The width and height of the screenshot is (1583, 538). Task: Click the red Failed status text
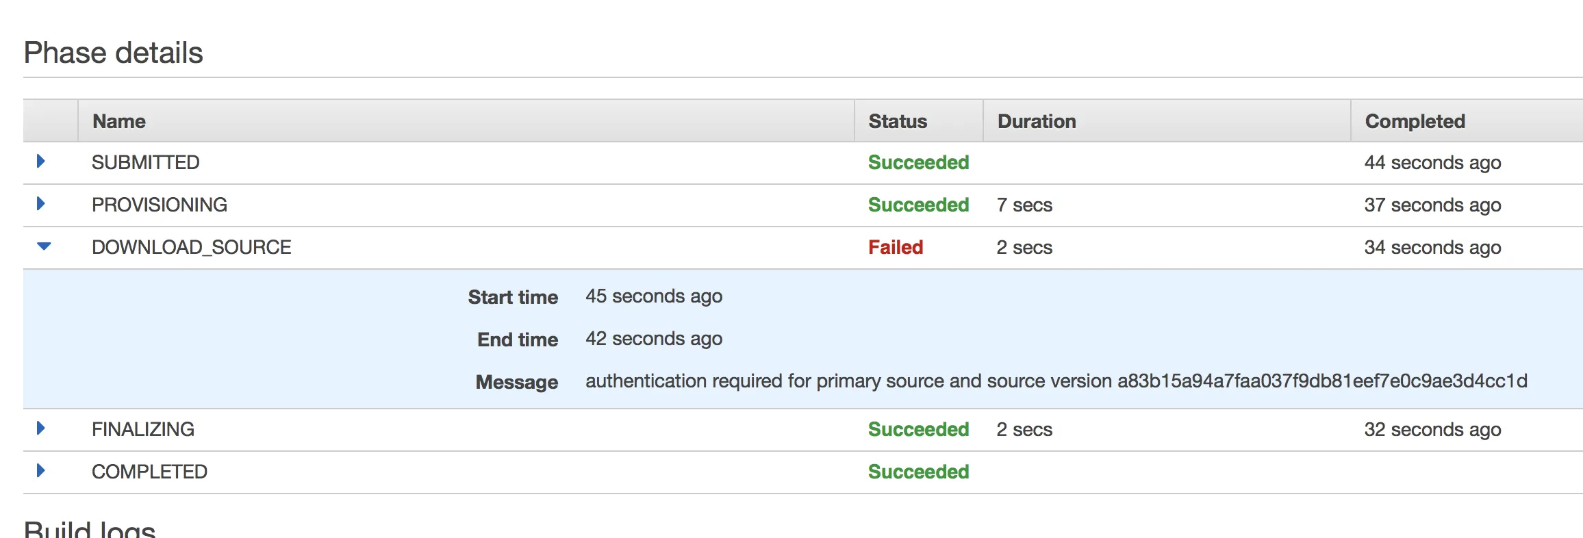point(895,247)
